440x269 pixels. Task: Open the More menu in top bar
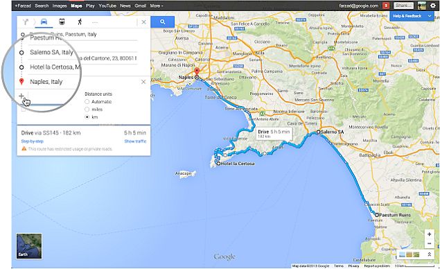157,6
